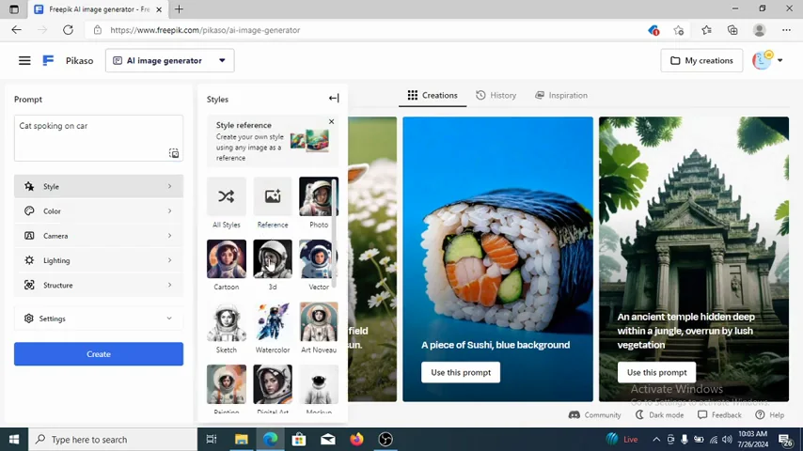
Task: Open Task View on the taskbar
Action: click(x=211, y=439)
